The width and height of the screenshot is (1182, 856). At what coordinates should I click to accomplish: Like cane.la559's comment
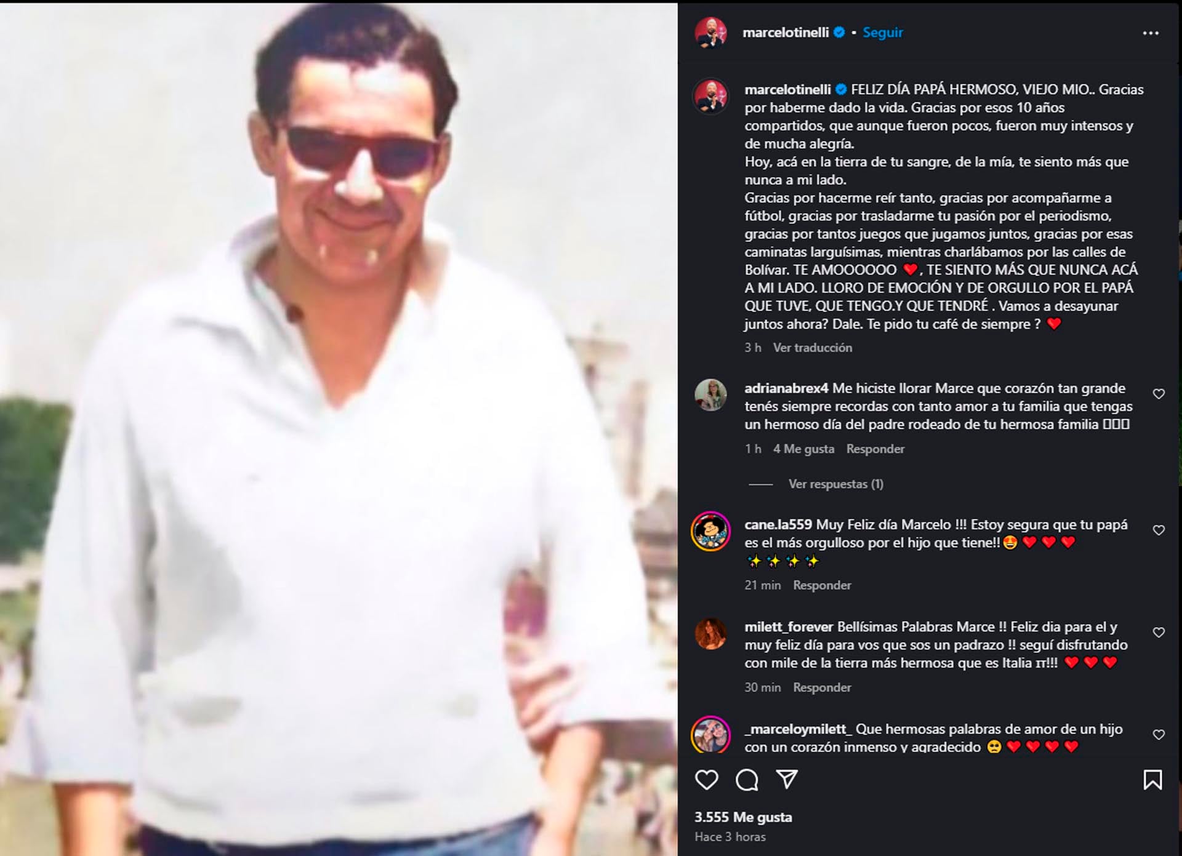tap(1159, 530)
